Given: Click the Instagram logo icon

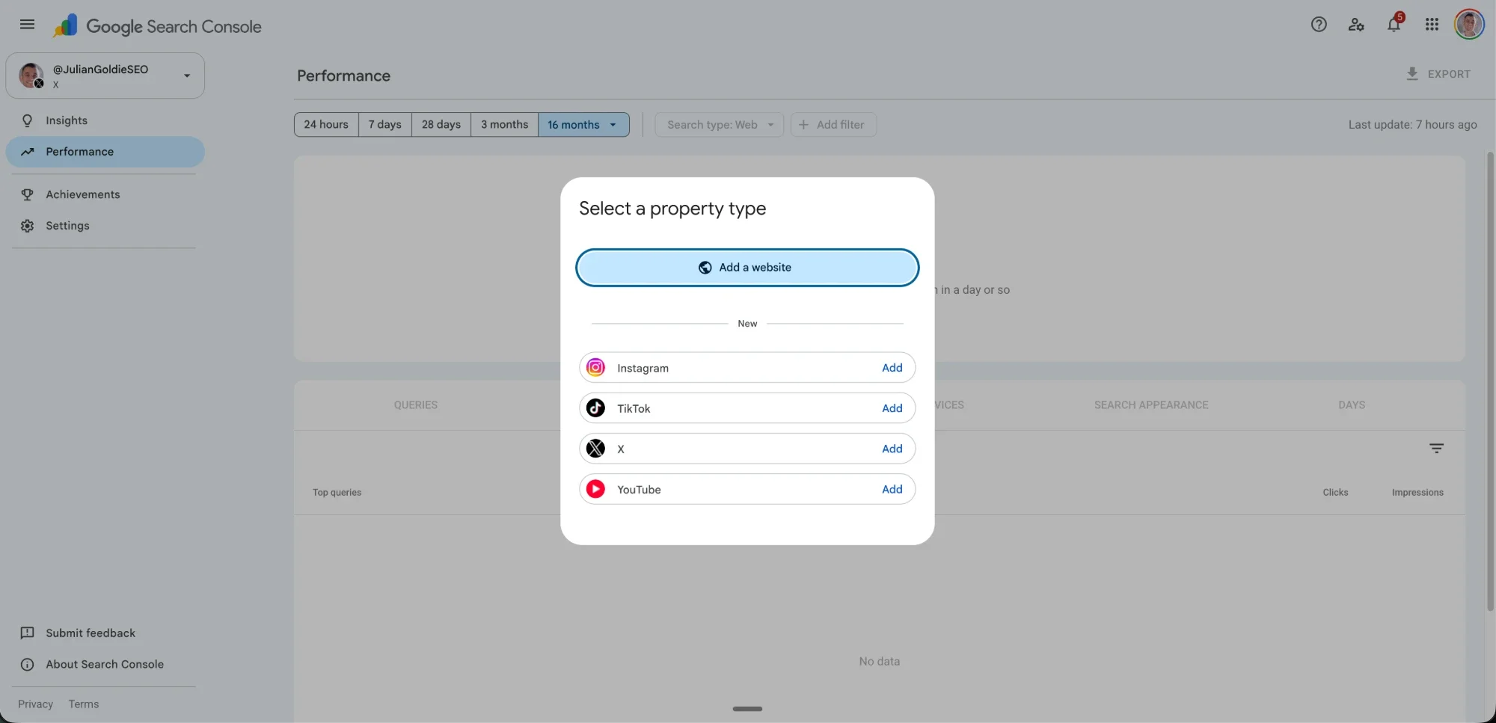Looking at the screenshot, I should point(595,367).
